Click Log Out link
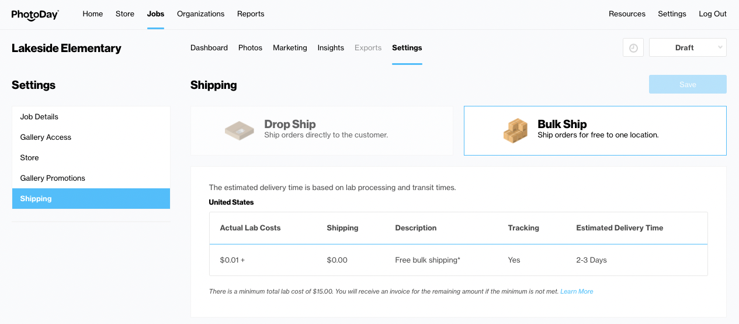 click(x=713, y=14)
